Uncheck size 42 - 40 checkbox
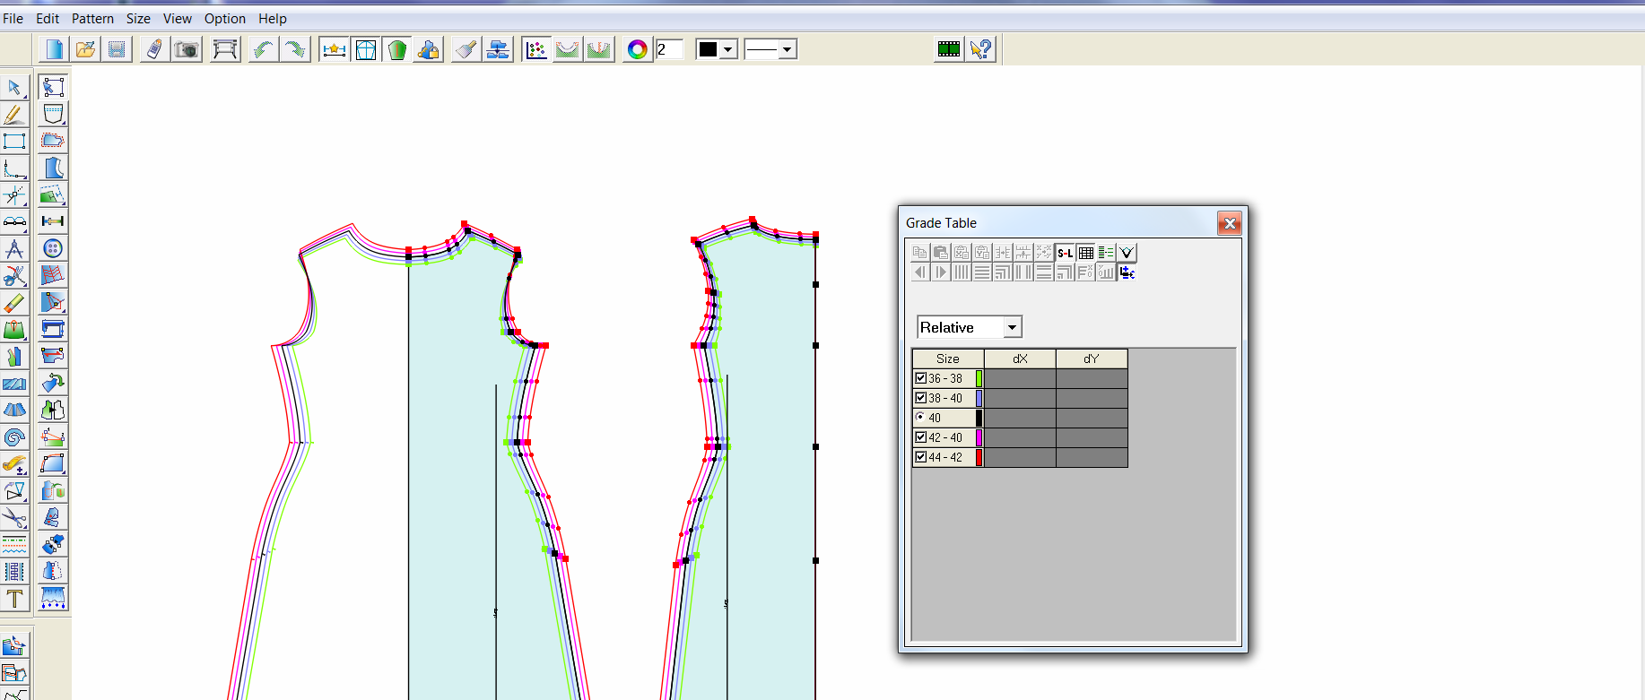The height and width of the screenshot is (700, 1645). [920, 437]
